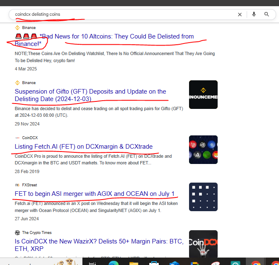Screen dimensions: 279x265
Task: Open Microsoft Edge from the taskbar
Action: 113,263
